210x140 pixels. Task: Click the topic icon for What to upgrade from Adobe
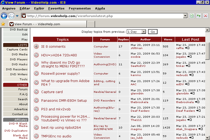[36, 83]
